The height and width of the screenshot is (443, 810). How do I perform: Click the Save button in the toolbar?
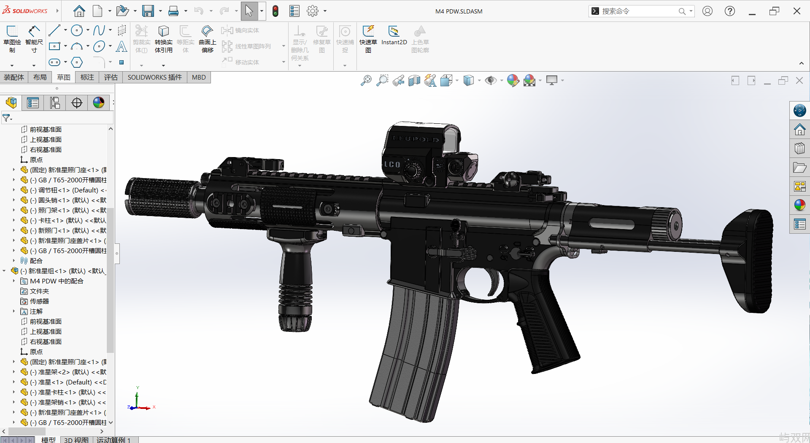tap(148, 11)
